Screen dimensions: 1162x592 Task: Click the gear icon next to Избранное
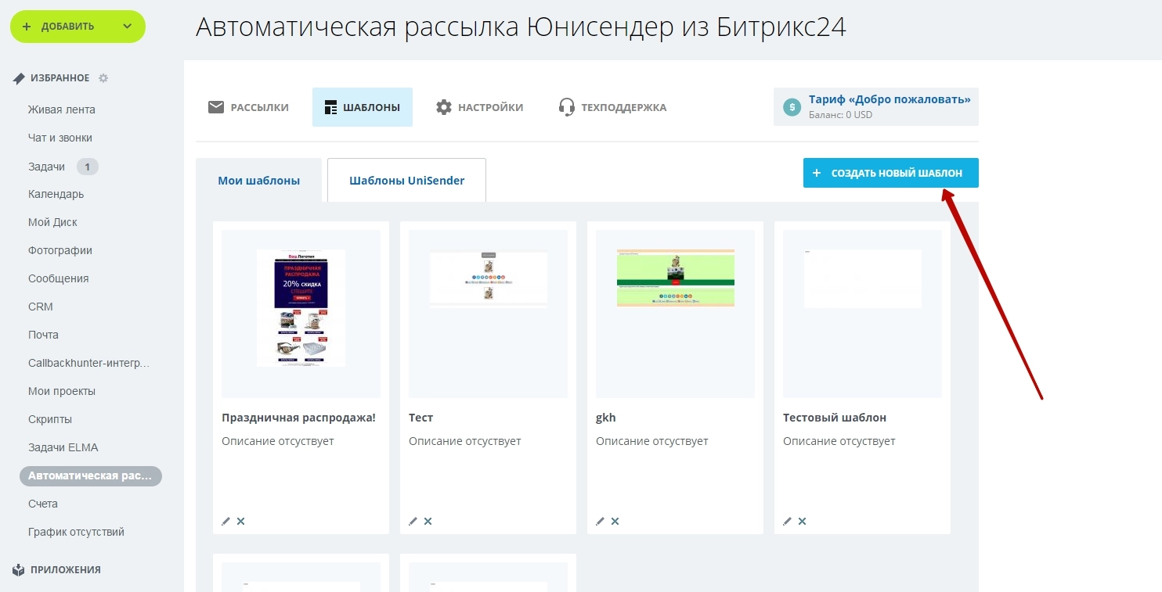pos(103,78)
